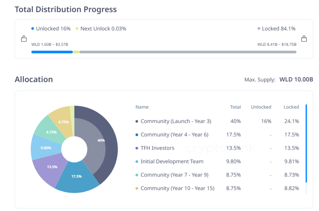The height and width of the screenshot is (211, 319).
Task: Click the Locked column header
Action: (x=291, y=107)
